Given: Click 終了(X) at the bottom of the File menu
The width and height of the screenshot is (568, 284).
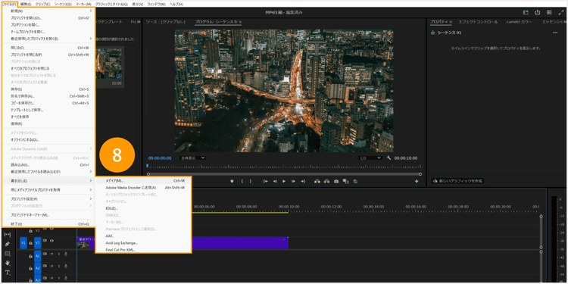Looking at the screenshot, I should [x=49, y=224].
